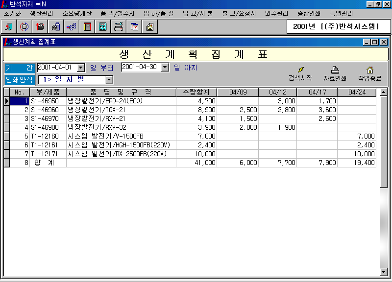Click the tree hierarchy diagram toolbar icon

tap(71, 27)
